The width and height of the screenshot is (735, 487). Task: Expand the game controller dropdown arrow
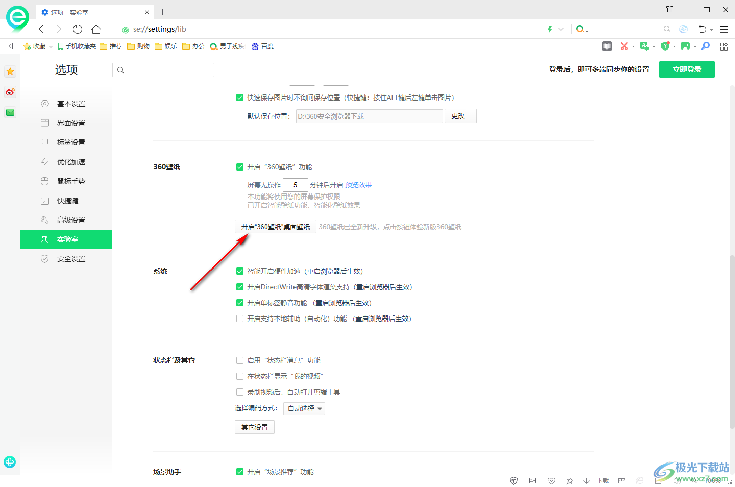[x=695, y=46]
